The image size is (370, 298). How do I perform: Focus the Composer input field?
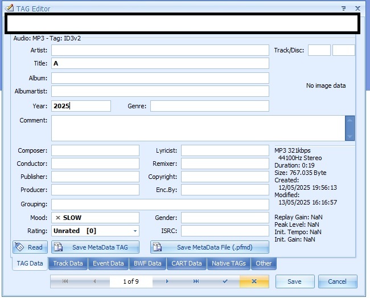pos(95,150)
